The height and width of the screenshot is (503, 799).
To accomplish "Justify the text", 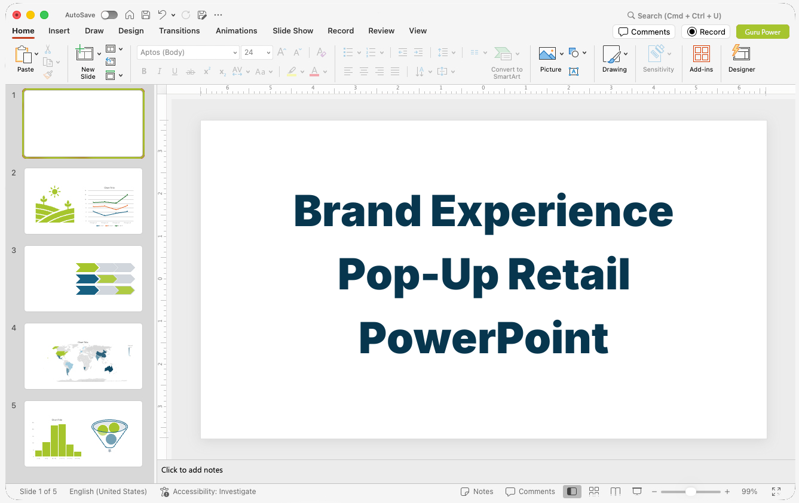I will 395,72.
